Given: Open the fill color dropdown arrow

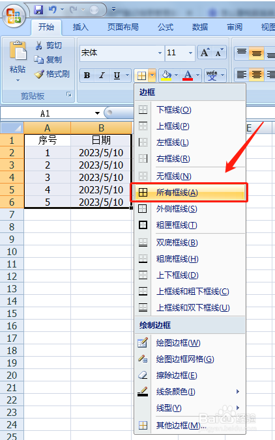Looking at the screenshot, I should coord(177,76).
